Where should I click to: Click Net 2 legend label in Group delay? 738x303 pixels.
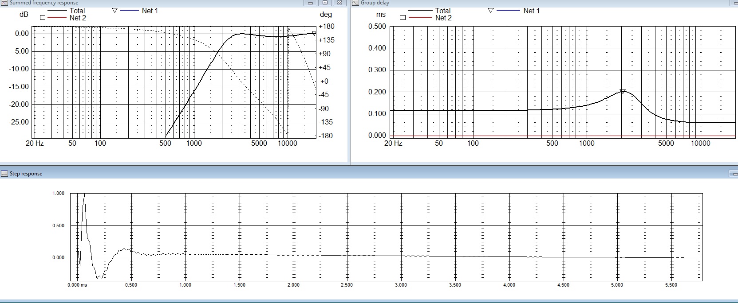coord(443,18)
